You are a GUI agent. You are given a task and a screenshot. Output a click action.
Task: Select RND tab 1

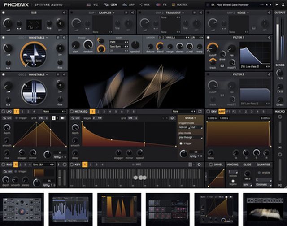coord(16,165)
